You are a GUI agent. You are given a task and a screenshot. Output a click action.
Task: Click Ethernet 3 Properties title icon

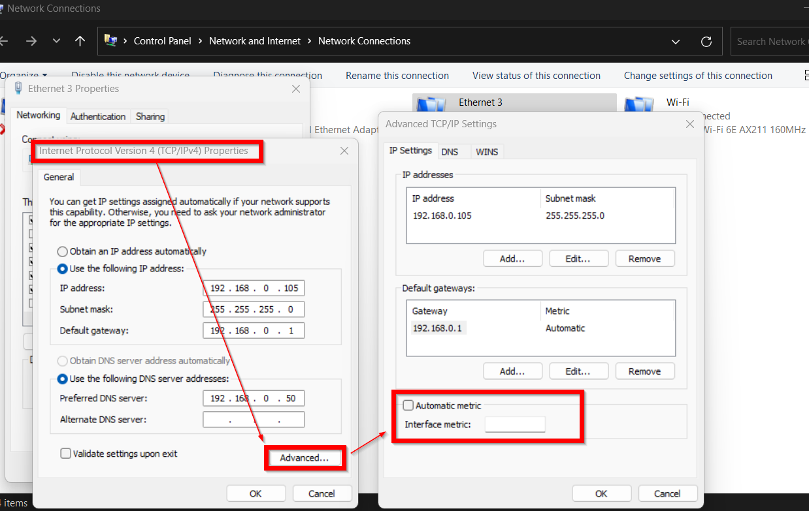pyautogui.click(x=18, y=89)
